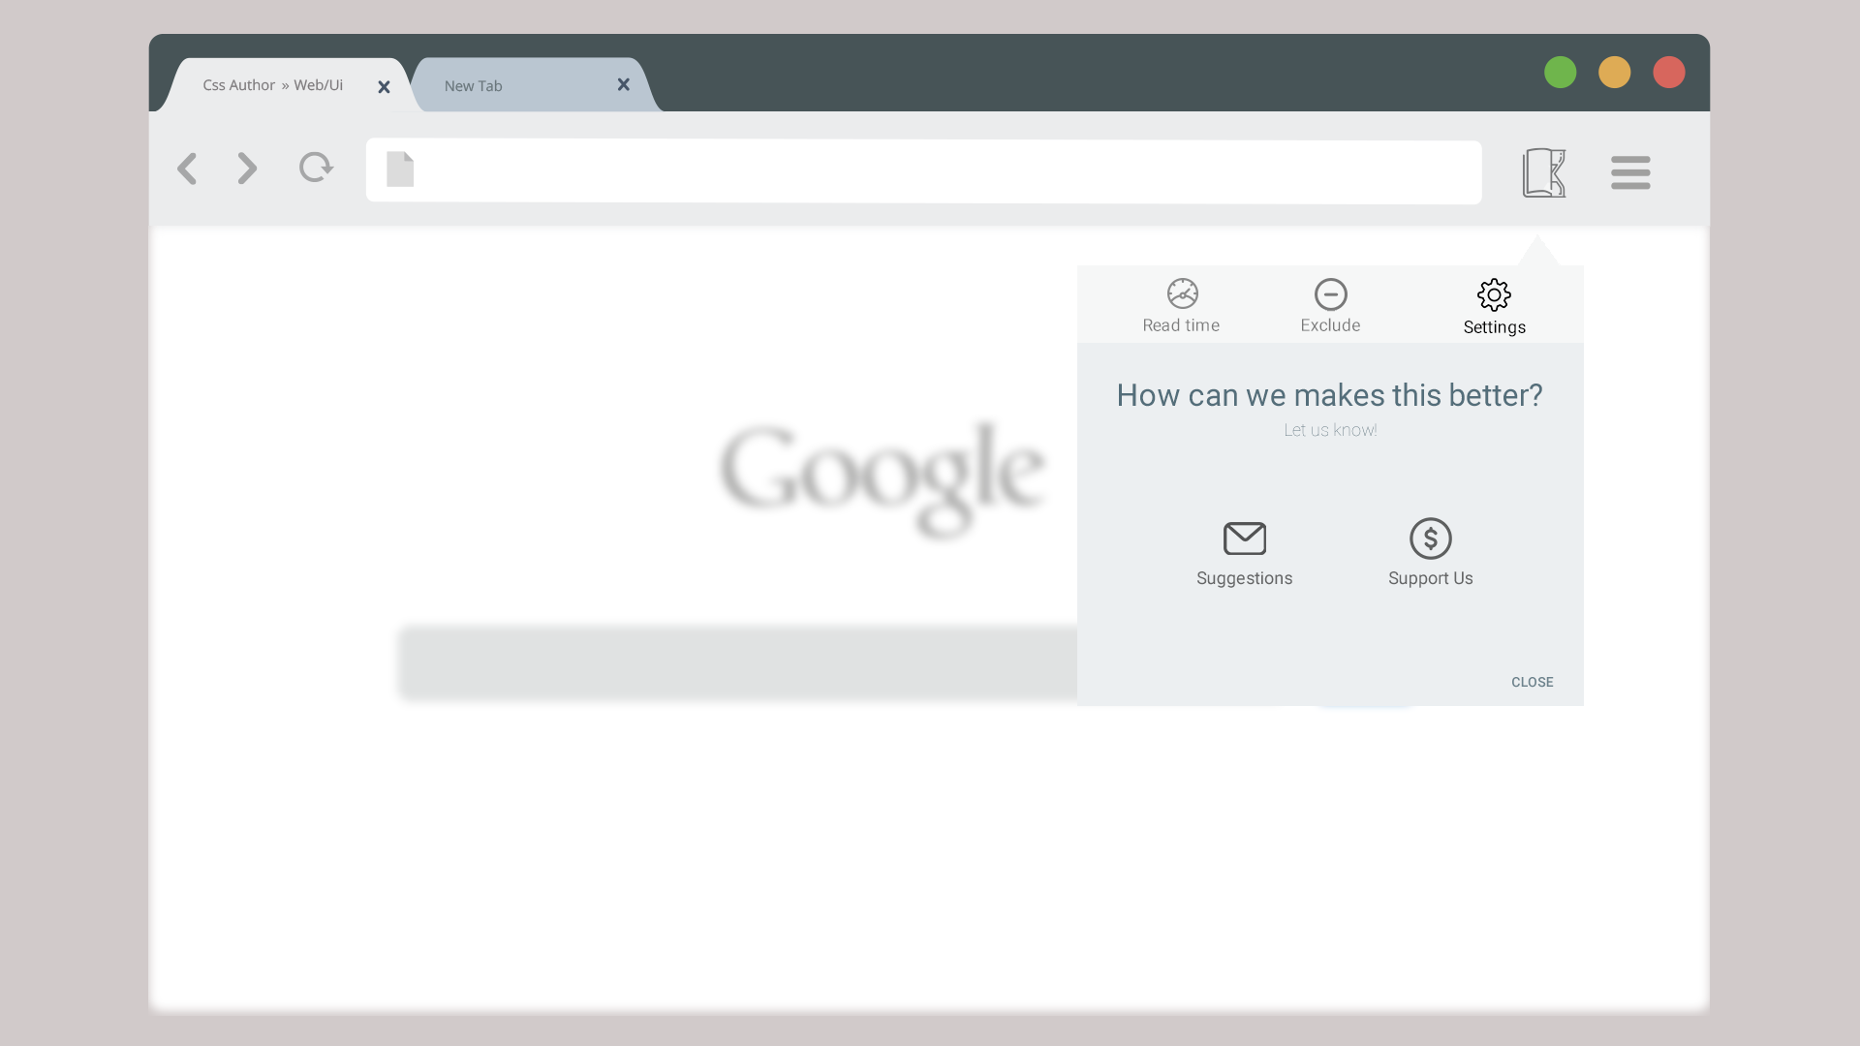Screen dimensions: 1860x1046
Task: Open the book reader extension icon
Action: [x=1544, y=172]
